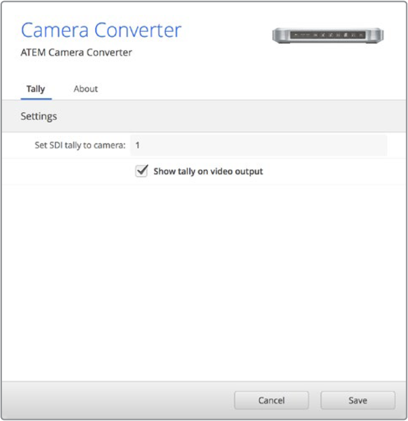The height and width of the screenshot is (421, 408).
Task: Click the 'Set SDI tally to camera:' label
Action: [80, 145]
